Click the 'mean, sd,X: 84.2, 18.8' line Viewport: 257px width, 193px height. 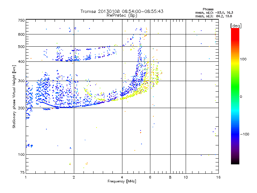(x=214, y=16)
